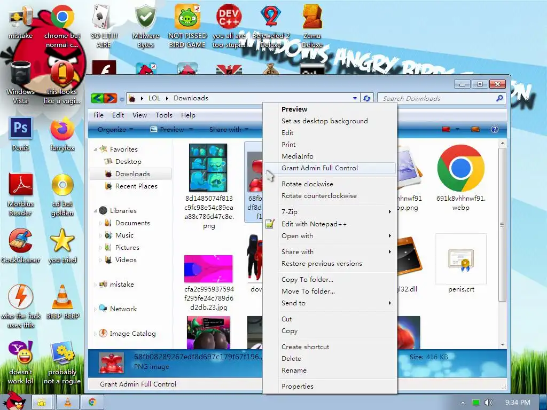Launch the furryfox Firefox shortcut
Screen dimensions: 547x410
(x=62, y=134)
